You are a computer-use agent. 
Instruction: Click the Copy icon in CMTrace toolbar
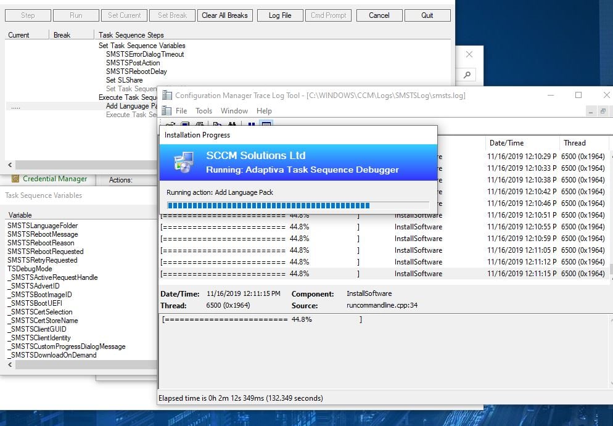218,125
